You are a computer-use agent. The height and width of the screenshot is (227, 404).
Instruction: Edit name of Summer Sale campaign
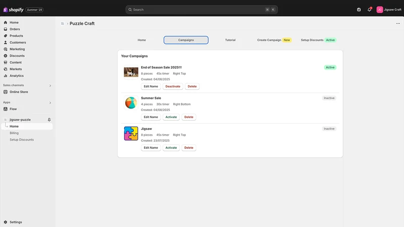tap(150, 117)
